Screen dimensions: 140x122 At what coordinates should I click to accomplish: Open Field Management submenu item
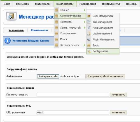(103, 28)
